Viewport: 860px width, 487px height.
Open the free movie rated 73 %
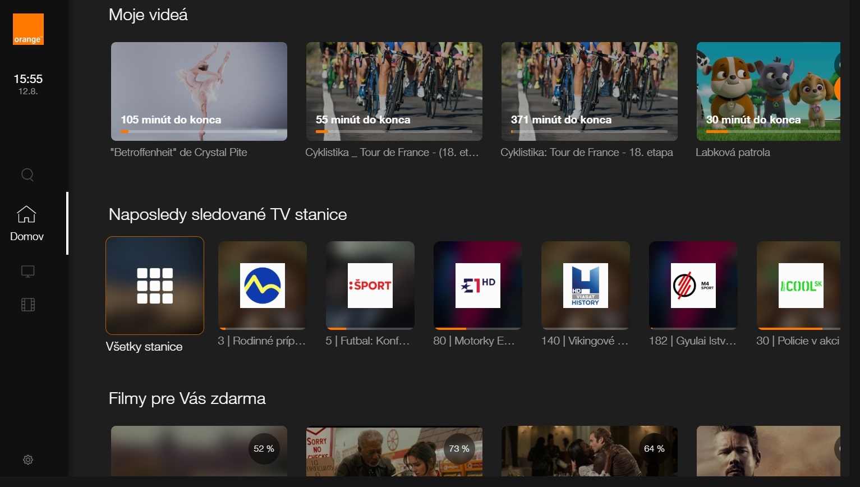click(x=394, y=452)
